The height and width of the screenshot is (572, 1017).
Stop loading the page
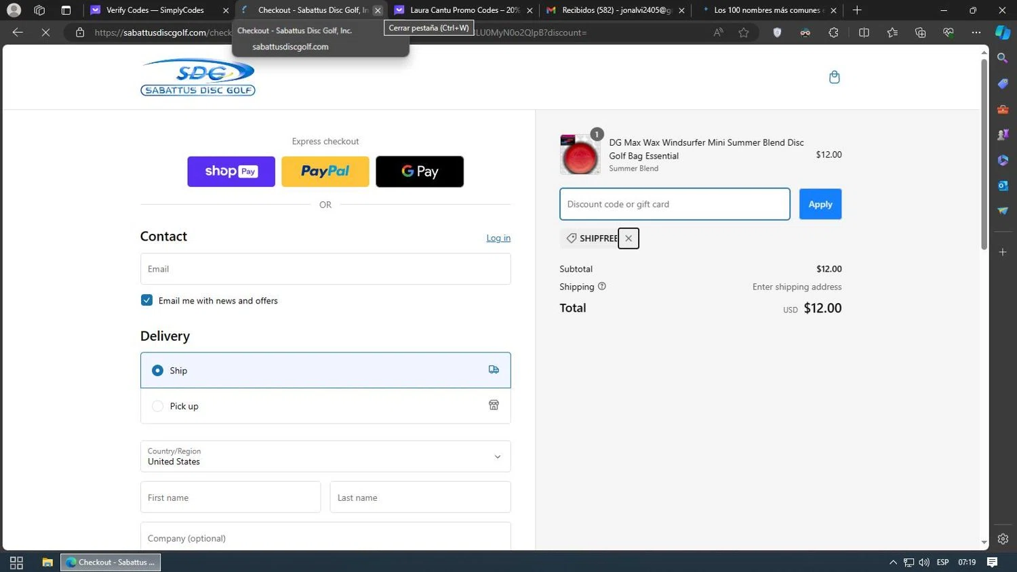(x=45, y=32)
